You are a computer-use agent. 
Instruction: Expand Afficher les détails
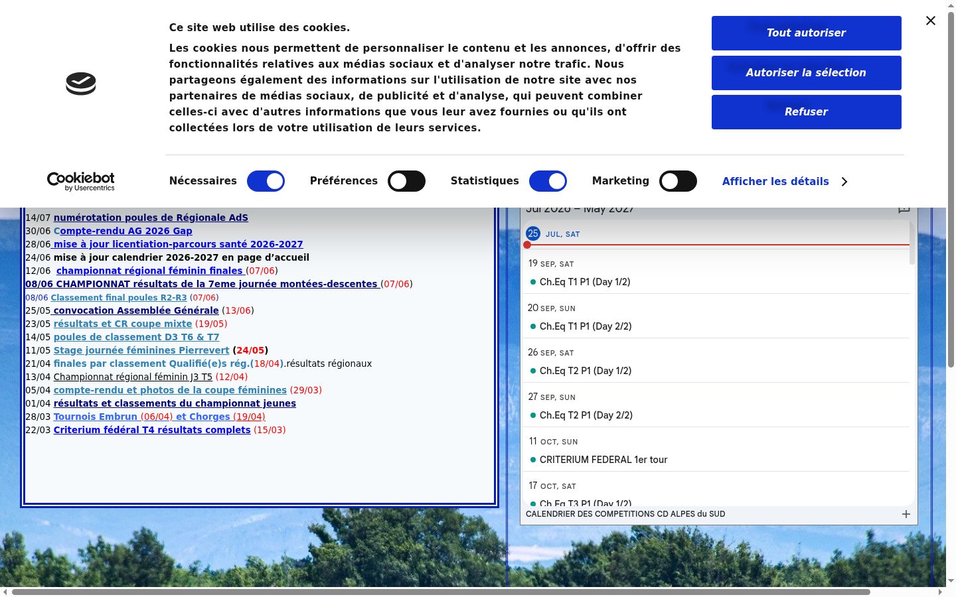785,182
